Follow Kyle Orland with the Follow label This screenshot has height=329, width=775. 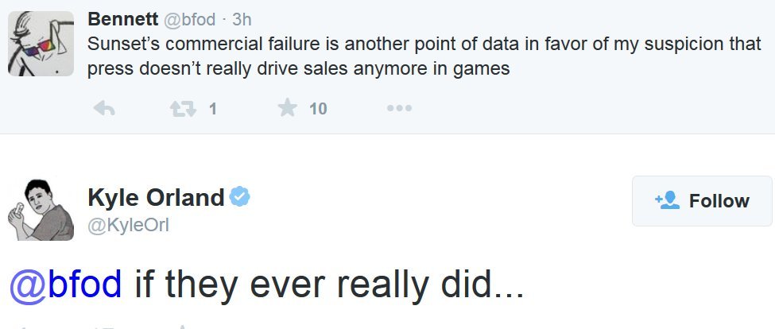click(x=719, y=201)
